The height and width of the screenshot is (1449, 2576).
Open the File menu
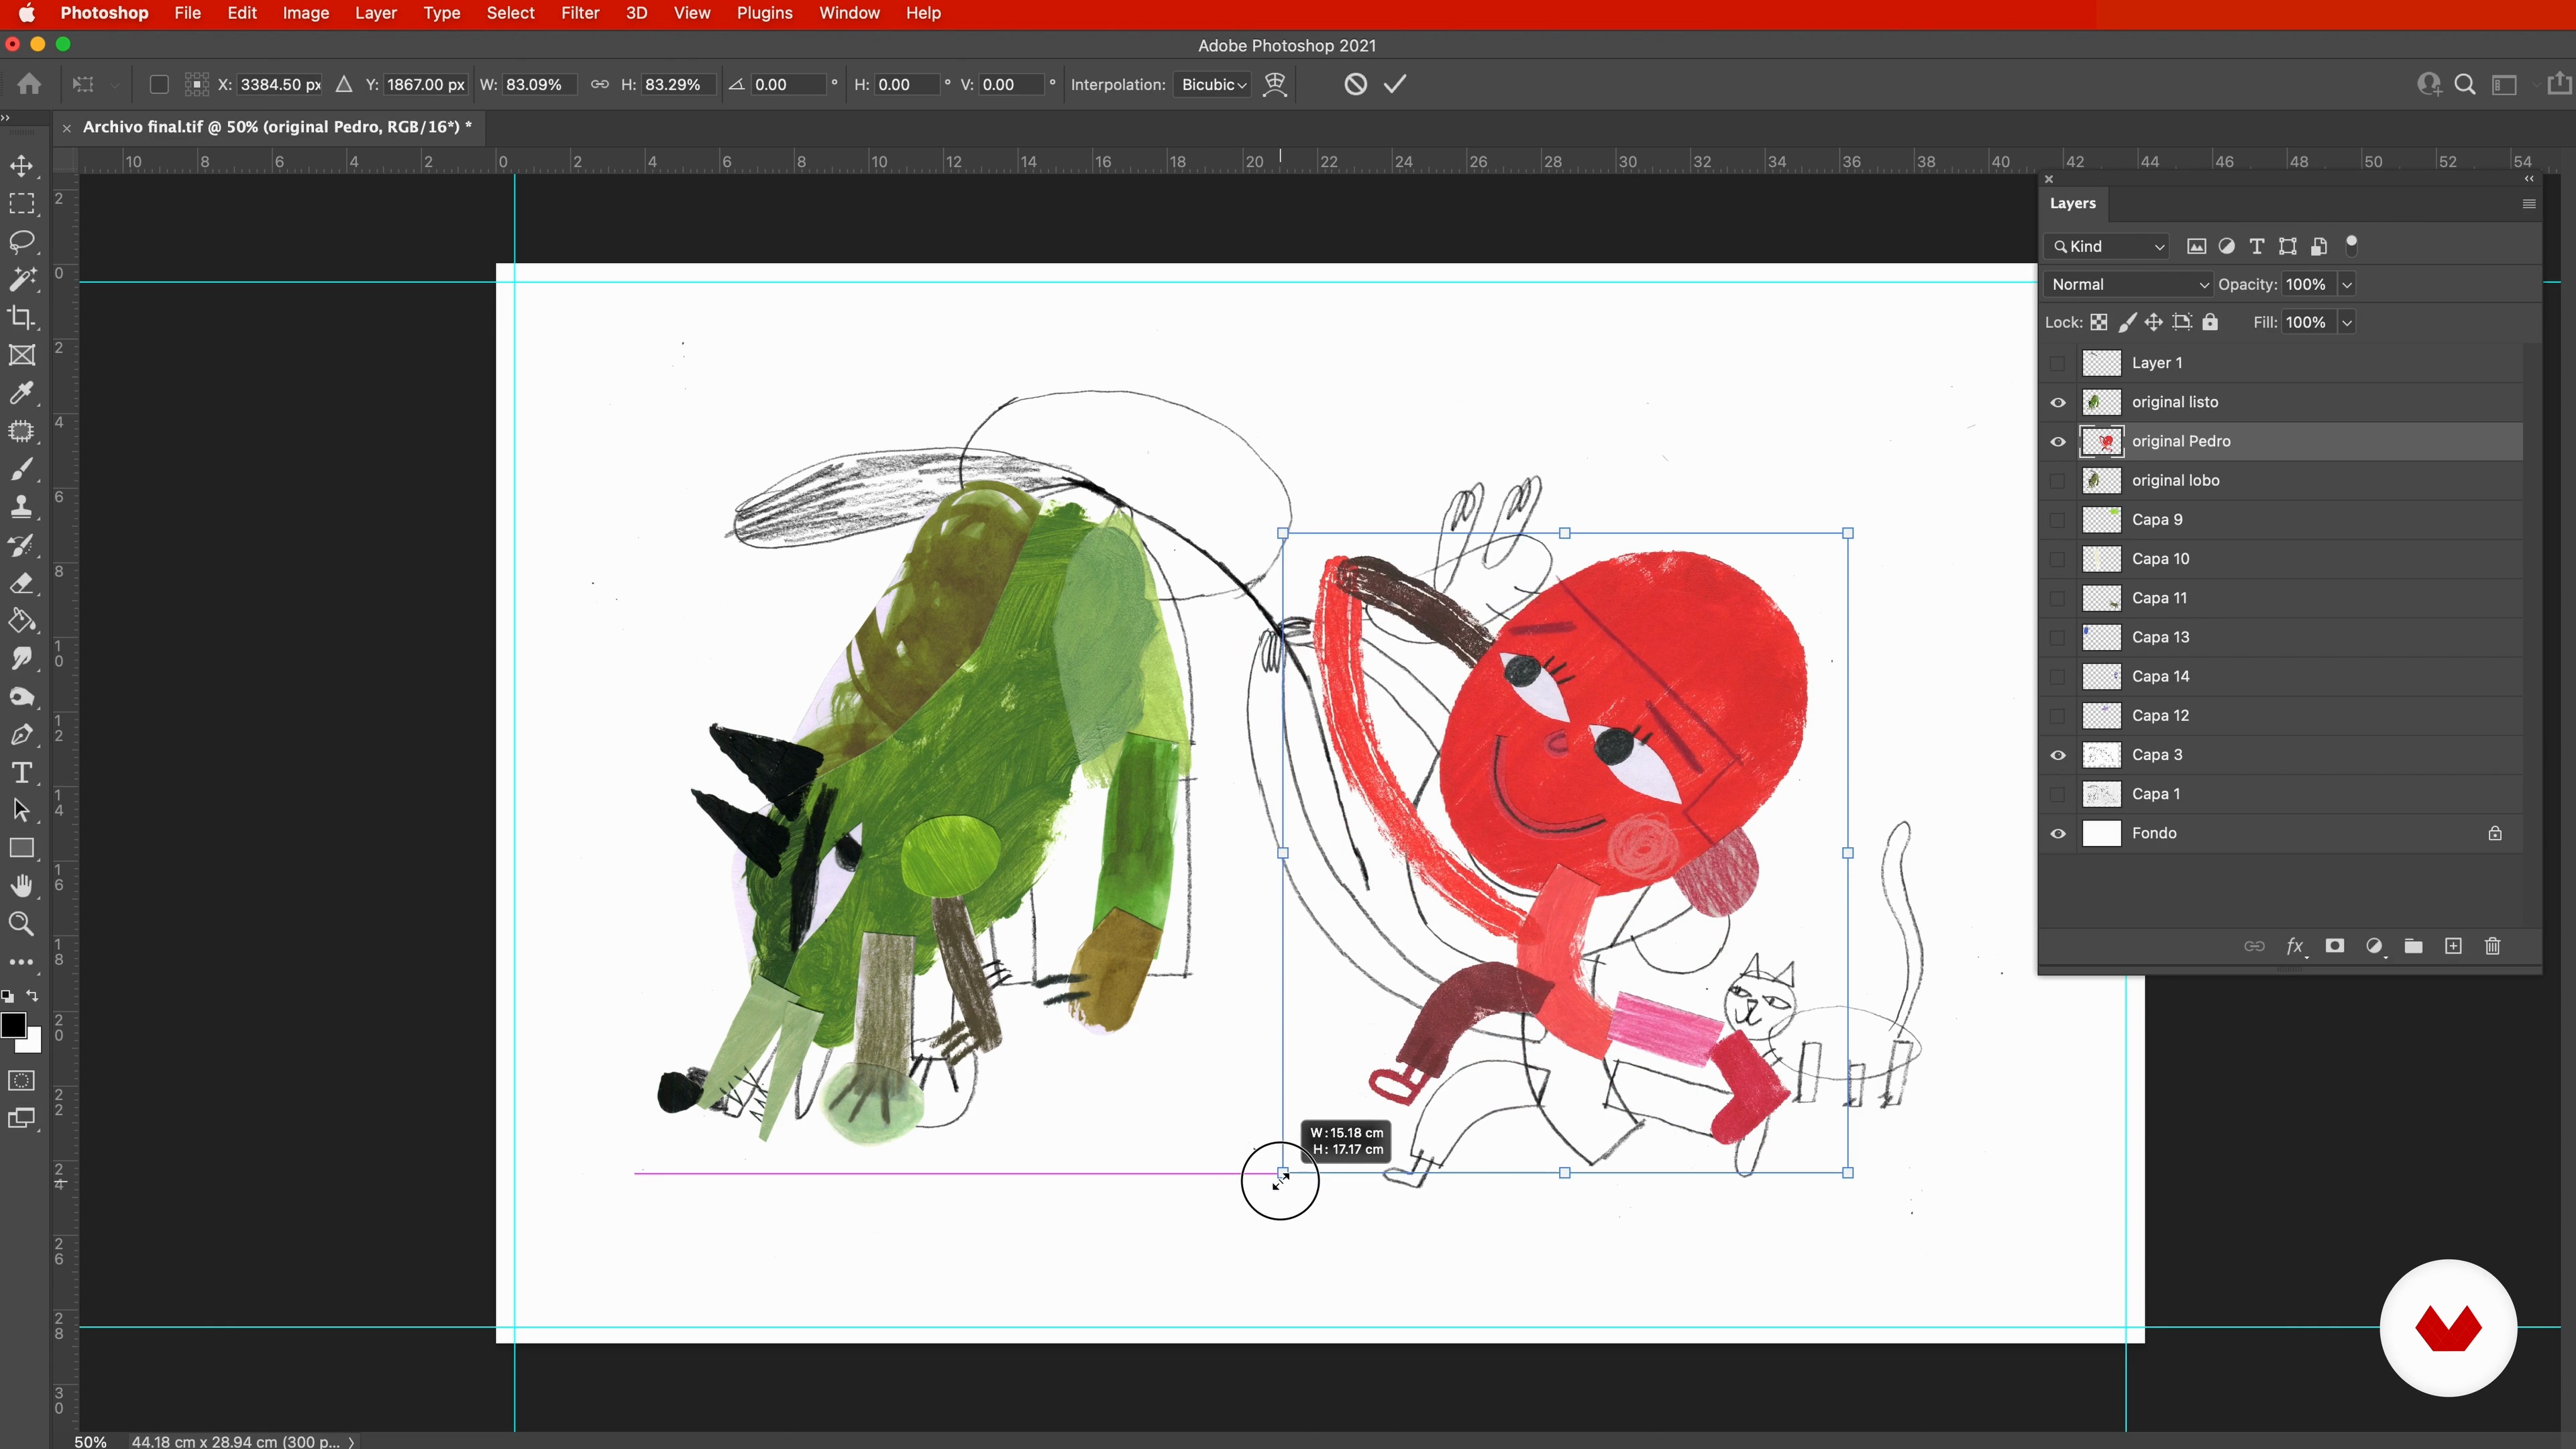187,13
